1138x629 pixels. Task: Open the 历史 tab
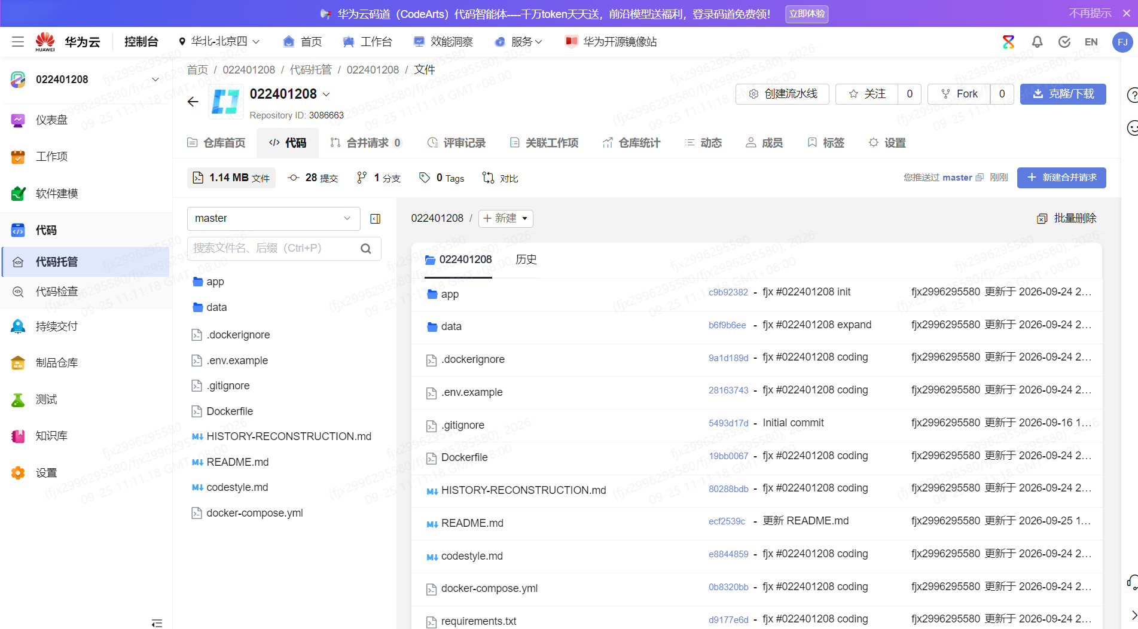point(526,259)
